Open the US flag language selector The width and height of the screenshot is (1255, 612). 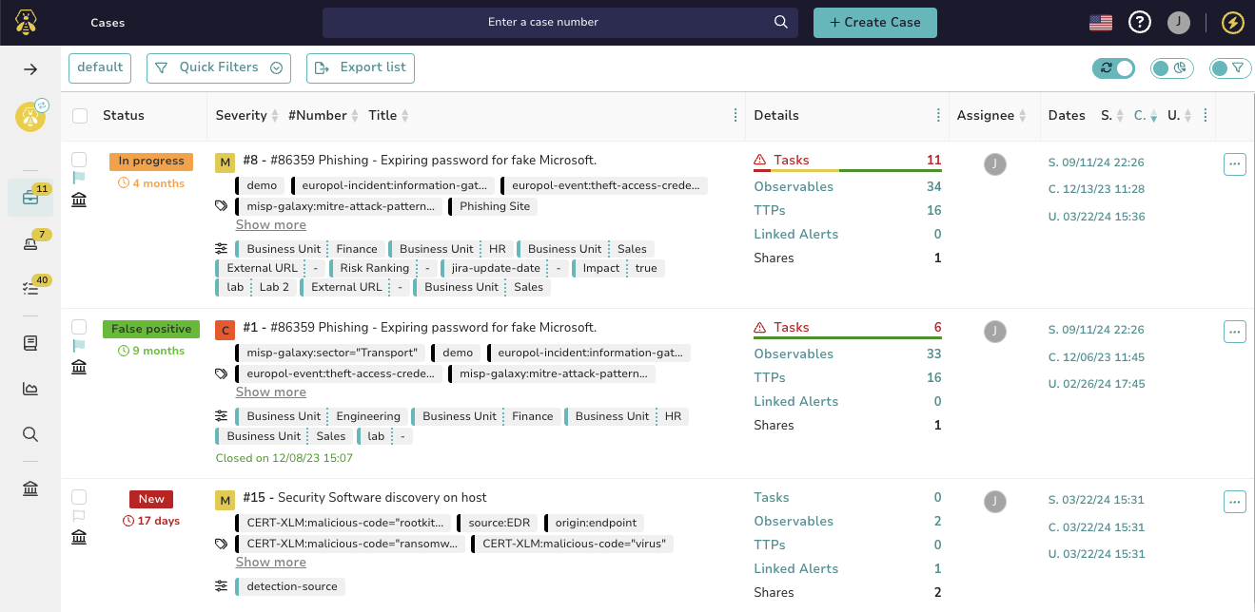(1100, 21)
